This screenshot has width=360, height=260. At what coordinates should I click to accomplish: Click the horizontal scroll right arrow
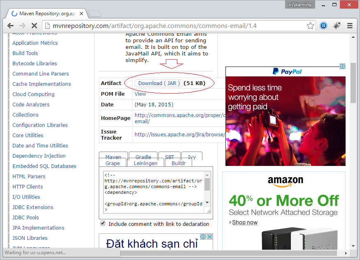(346, 253)
